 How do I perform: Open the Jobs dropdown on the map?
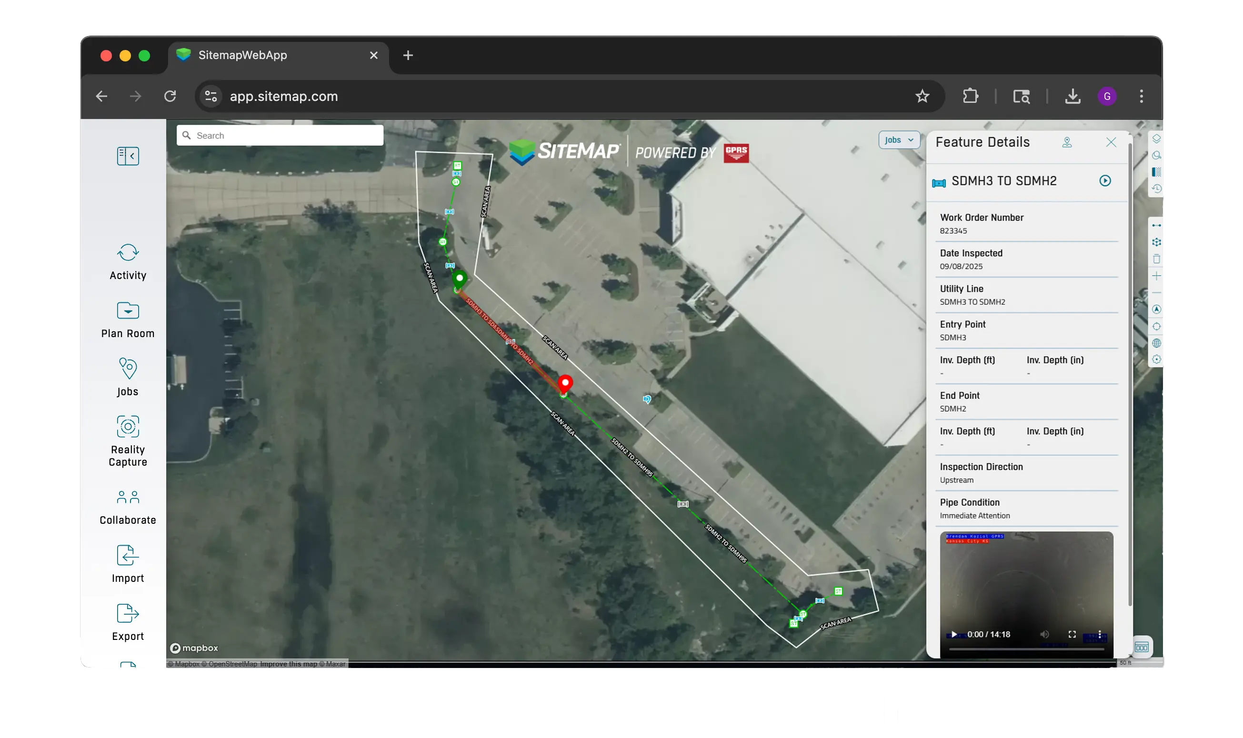(898, 140)
